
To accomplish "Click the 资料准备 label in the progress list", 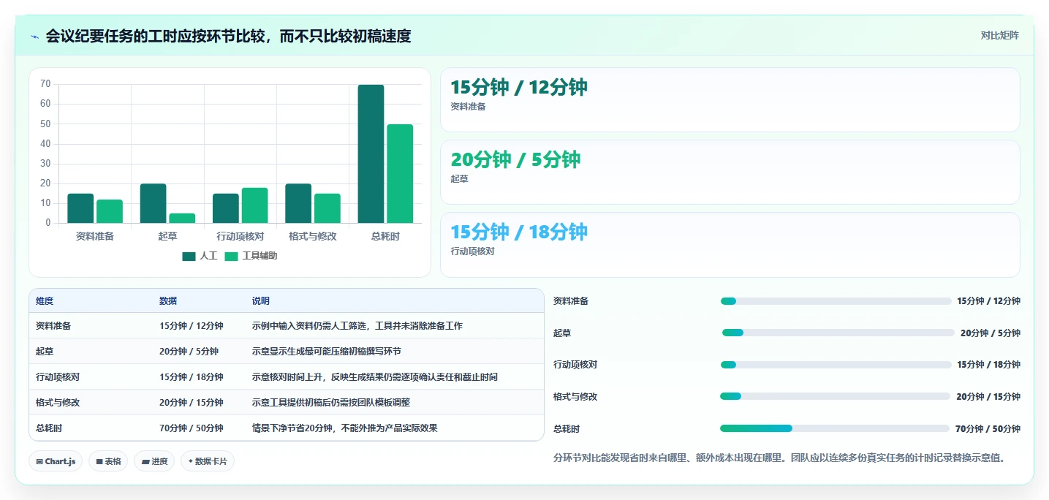I will click(x=571, y=301).
